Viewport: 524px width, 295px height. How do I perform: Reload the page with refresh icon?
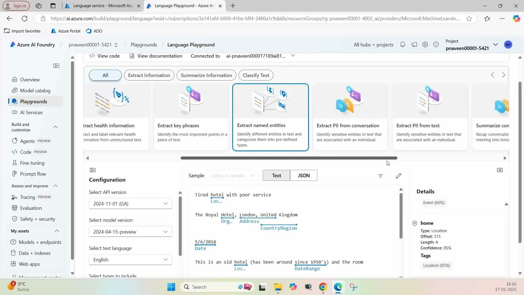click(25, 18)
